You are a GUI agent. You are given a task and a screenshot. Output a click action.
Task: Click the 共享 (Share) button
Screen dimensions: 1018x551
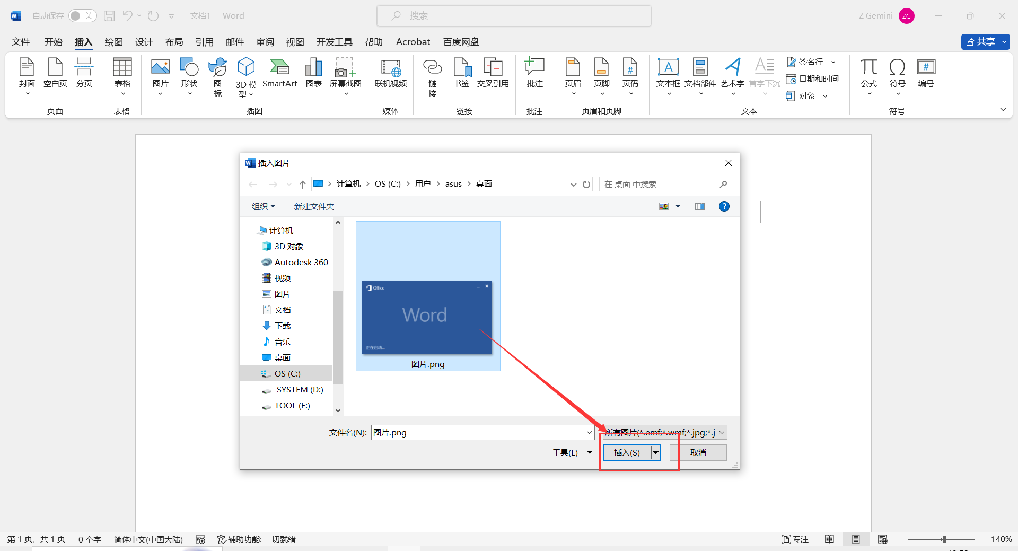(980, 42)
